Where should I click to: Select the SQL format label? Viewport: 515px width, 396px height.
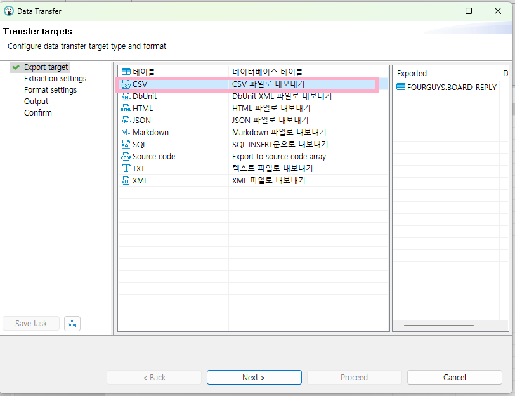coord(140,144)
